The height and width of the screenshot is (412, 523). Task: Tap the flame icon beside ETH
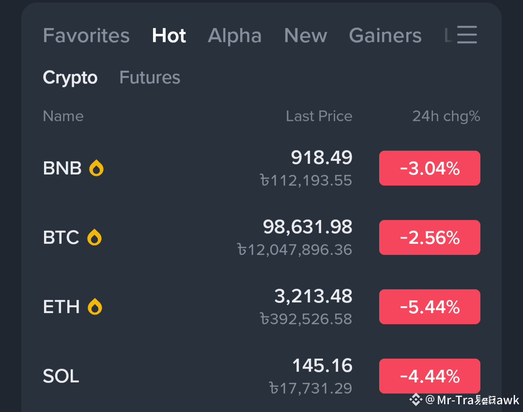coord(95,307)
